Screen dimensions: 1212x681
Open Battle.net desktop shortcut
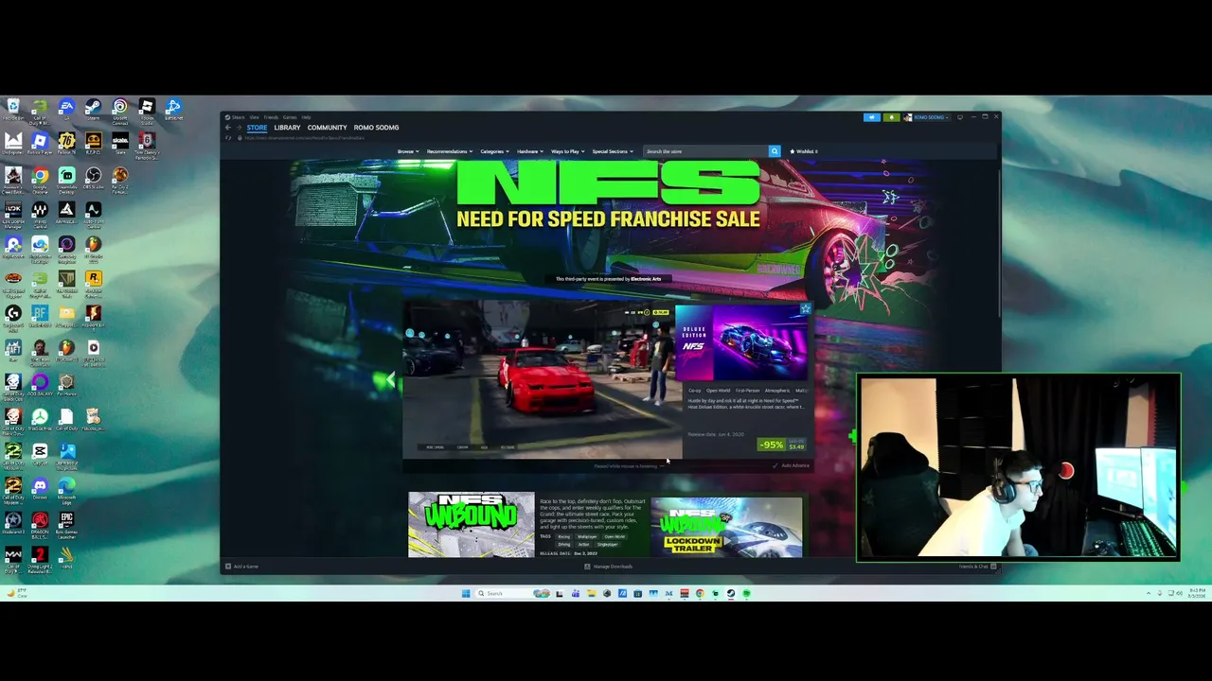(173, 110)
